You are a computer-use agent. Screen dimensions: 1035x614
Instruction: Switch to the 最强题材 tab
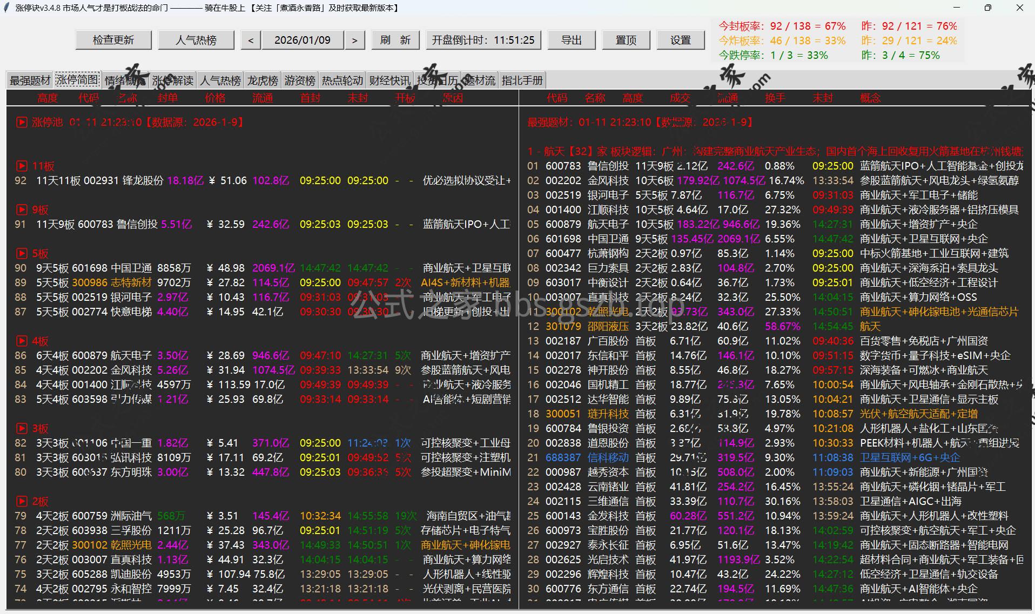pos(30,80)
